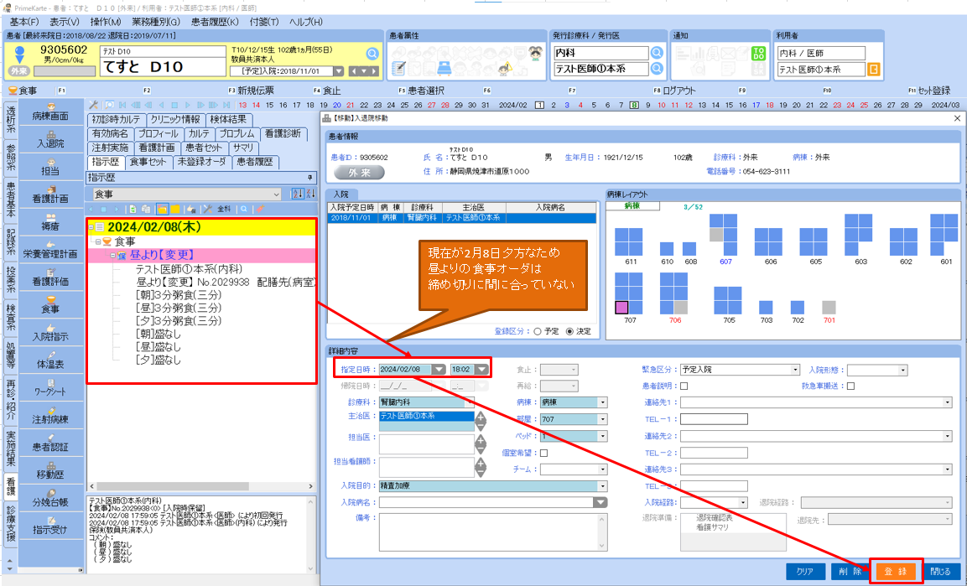Open 注射病棟 sidebar item
967x586 pixels.
[x=50, y=415]
